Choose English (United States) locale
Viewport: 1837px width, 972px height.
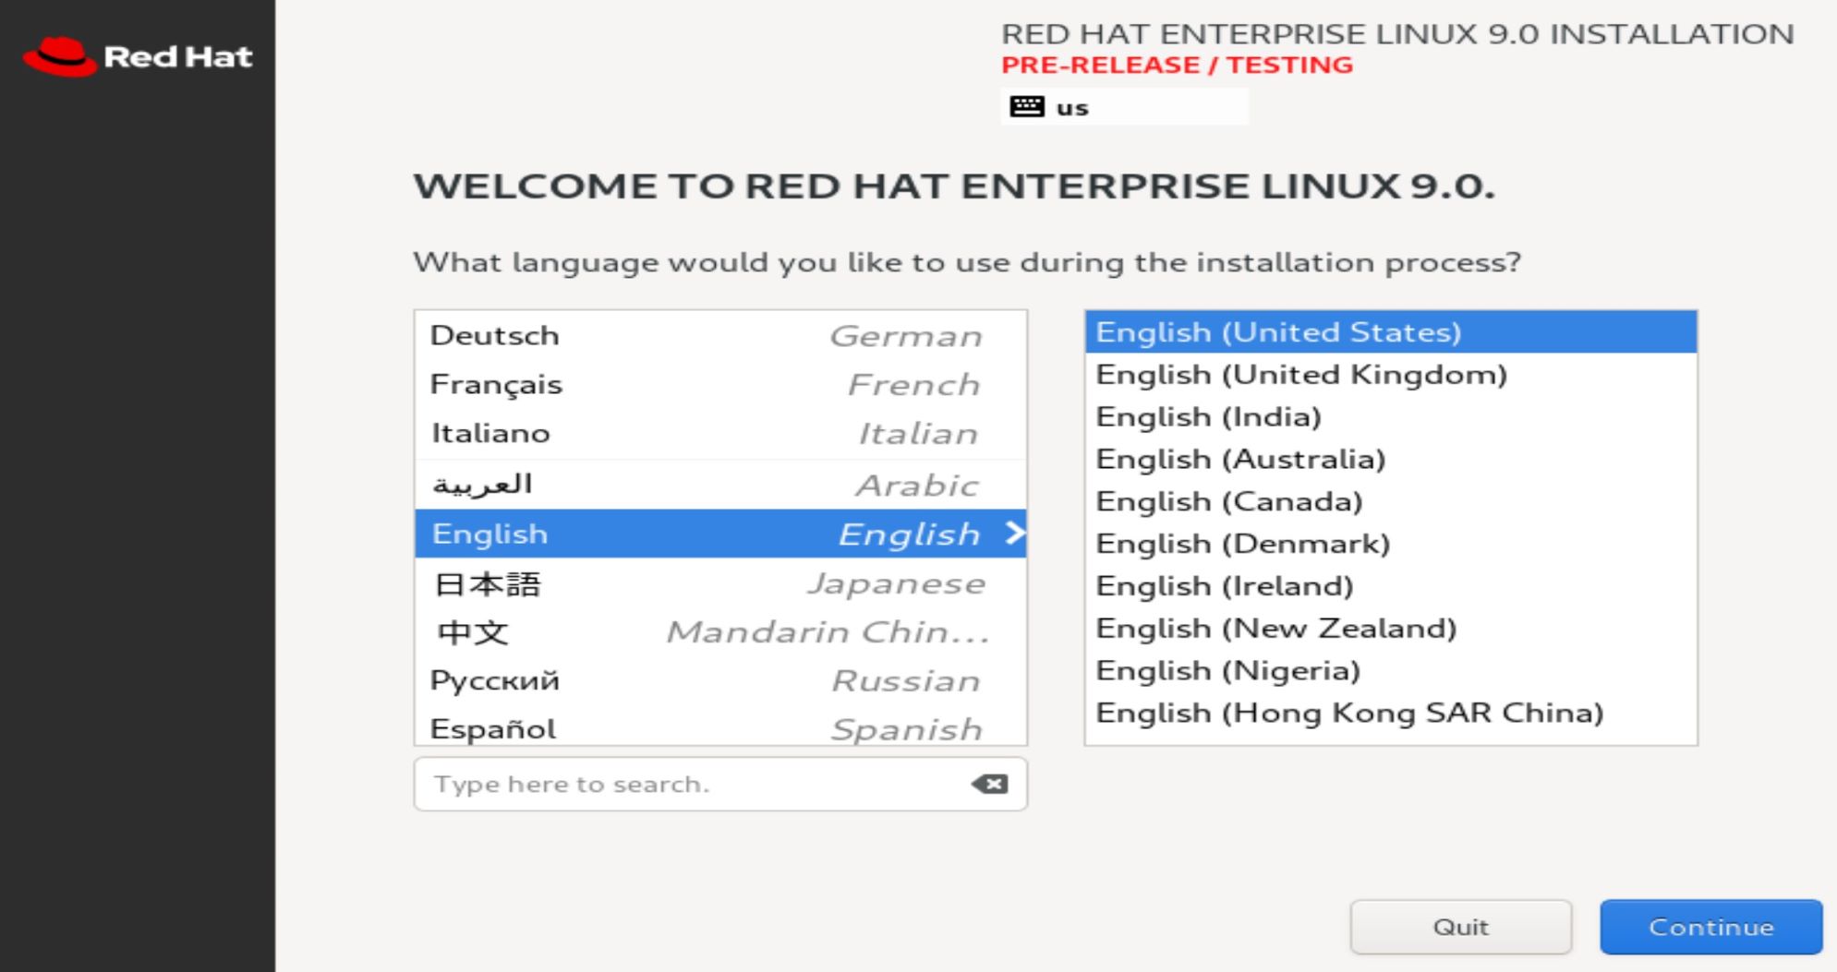click(x=1391, y=332)
